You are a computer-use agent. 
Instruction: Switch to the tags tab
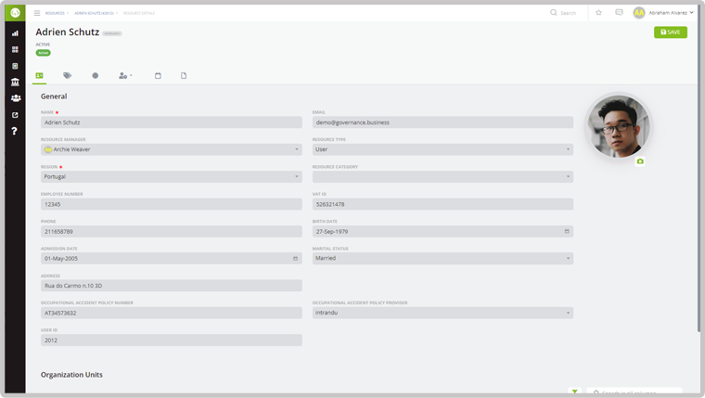67,76
